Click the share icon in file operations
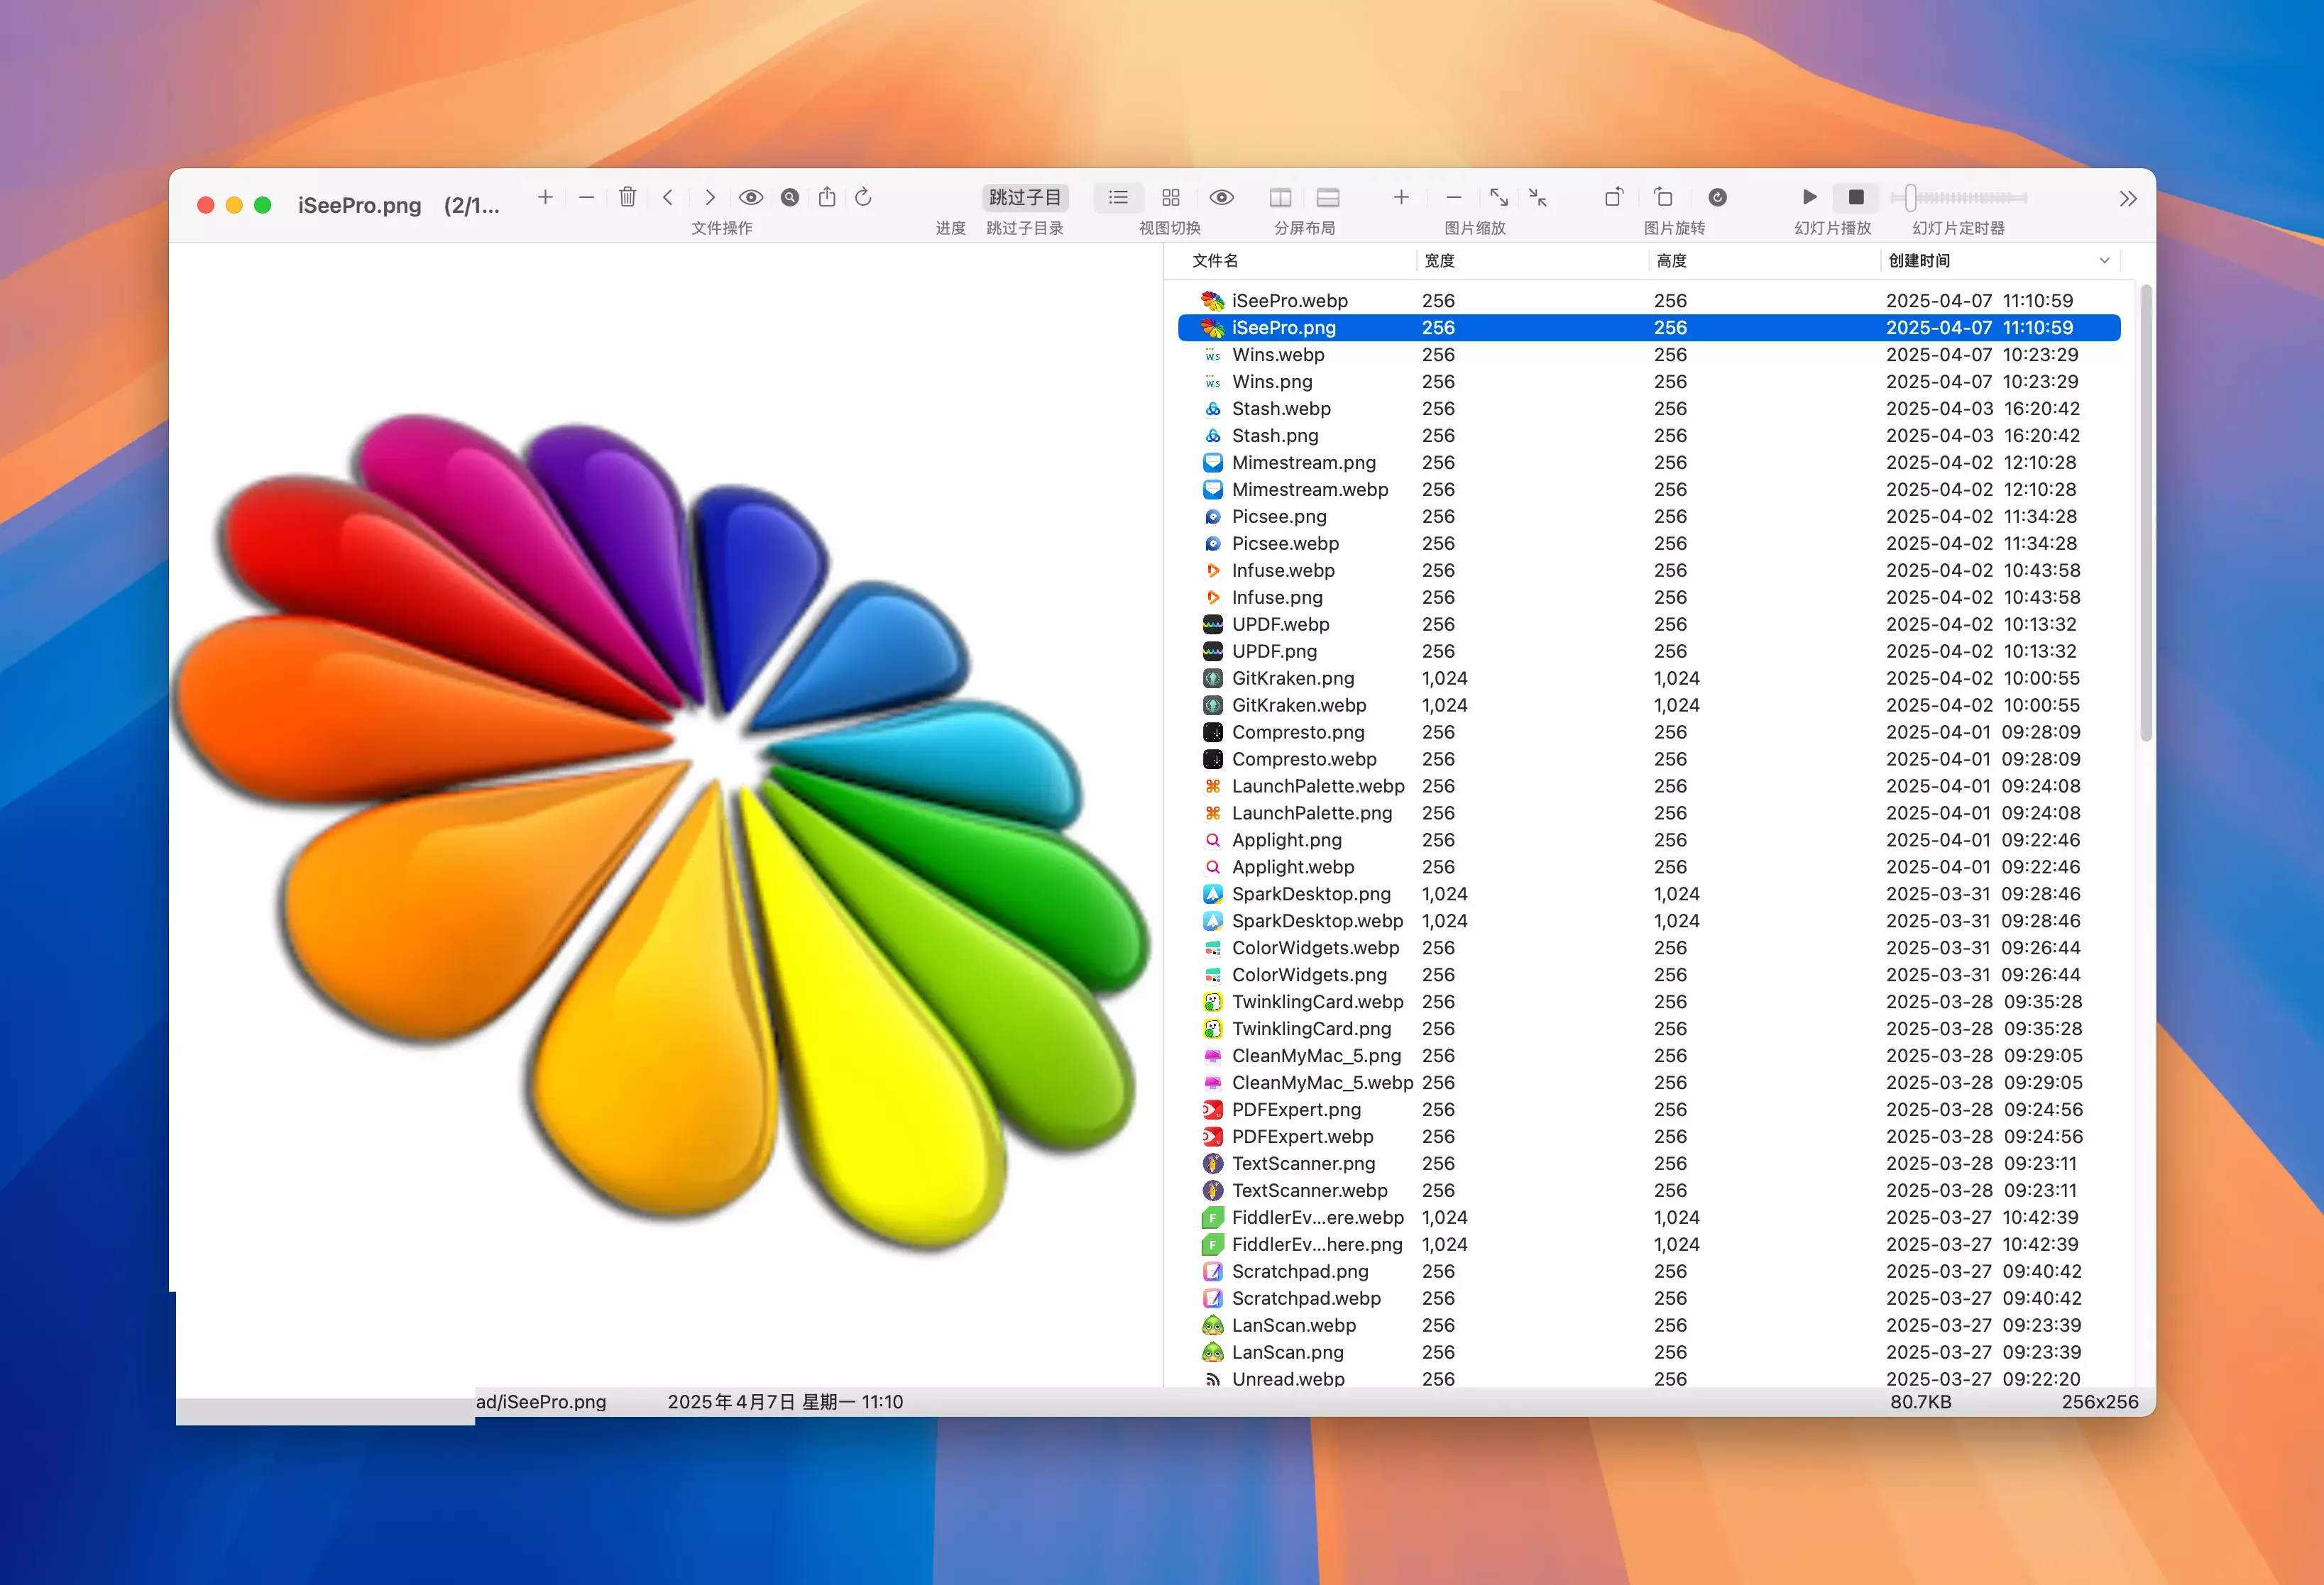 pos(827,197)
